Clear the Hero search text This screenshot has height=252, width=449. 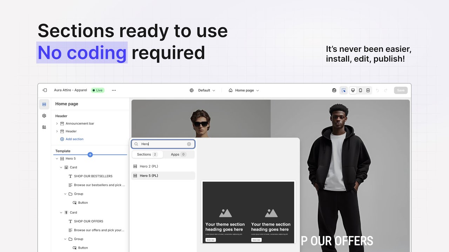[189, 144]
